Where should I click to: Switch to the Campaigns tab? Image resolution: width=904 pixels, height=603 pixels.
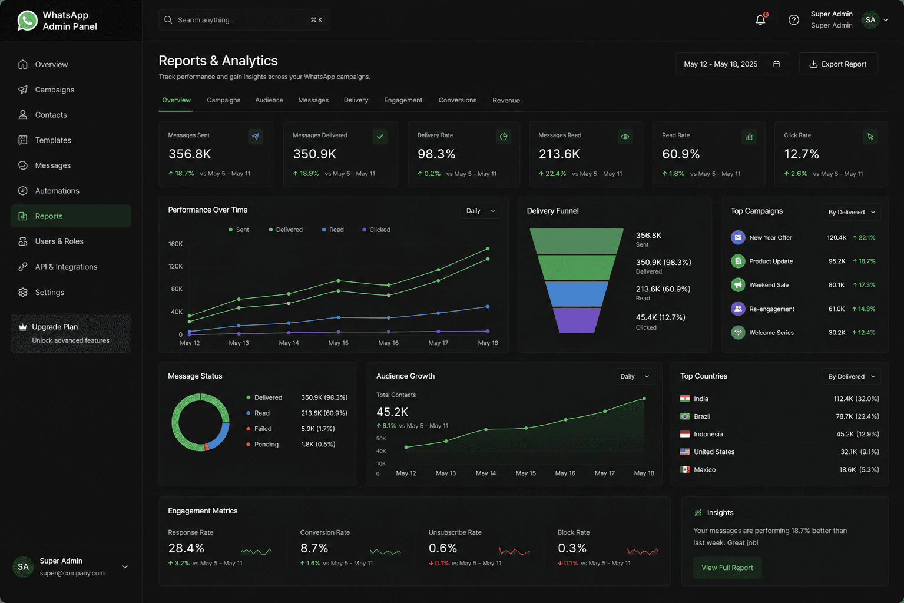tap(224, 100)
